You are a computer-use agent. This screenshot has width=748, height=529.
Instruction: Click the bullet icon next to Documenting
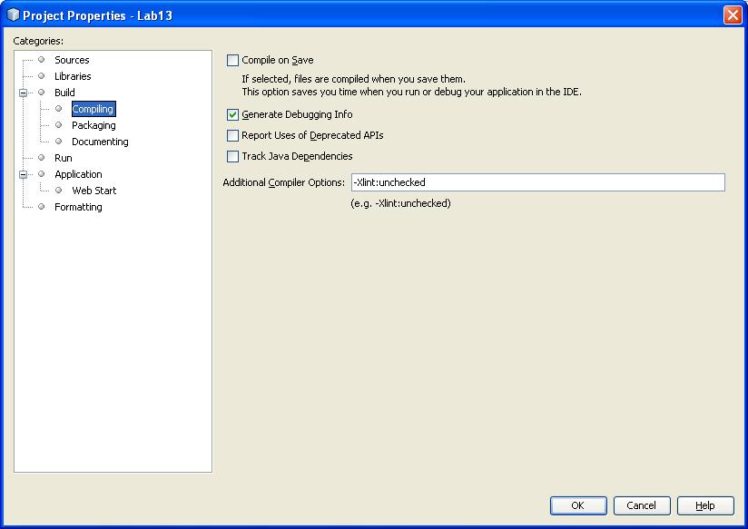click(59, 142)
